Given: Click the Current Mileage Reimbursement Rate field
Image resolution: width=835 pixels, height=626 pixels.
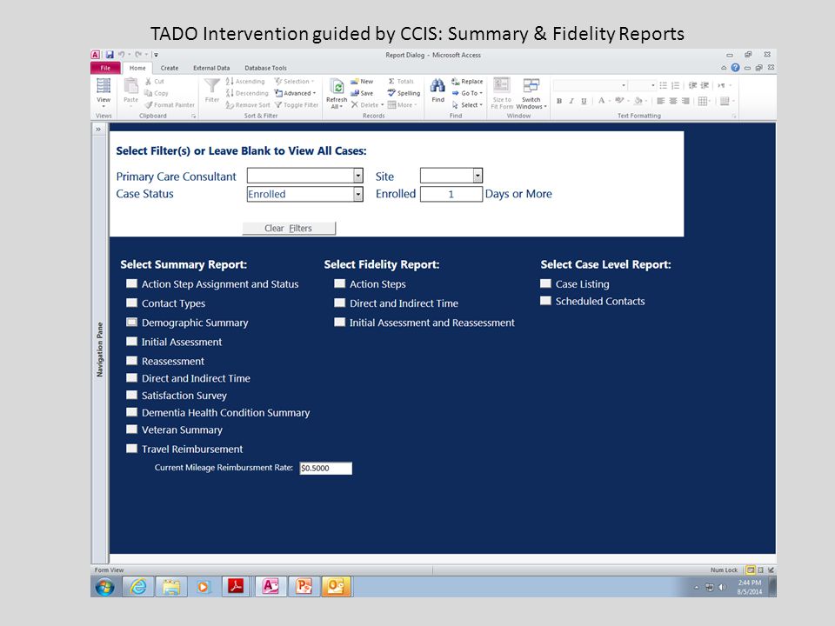Looking at the screenshot, I should tap(325, 468).
